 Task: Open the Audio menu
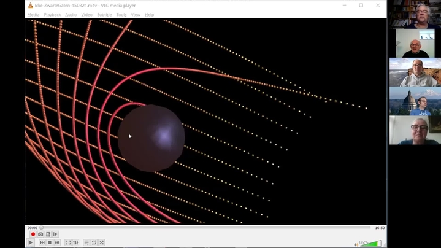point(71,14)
